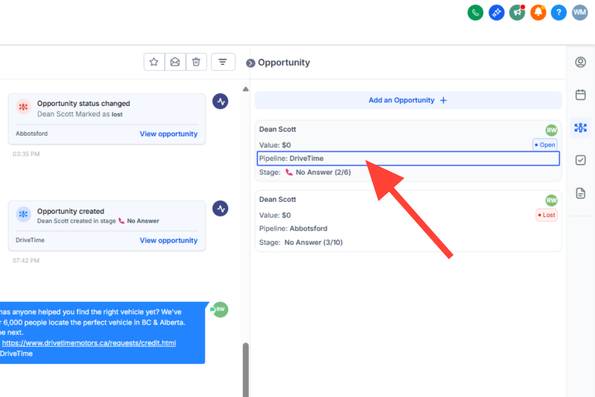Open the orange notifications bell
The width and height of the screenshot is (595, 397).
(x=538, y=12)
